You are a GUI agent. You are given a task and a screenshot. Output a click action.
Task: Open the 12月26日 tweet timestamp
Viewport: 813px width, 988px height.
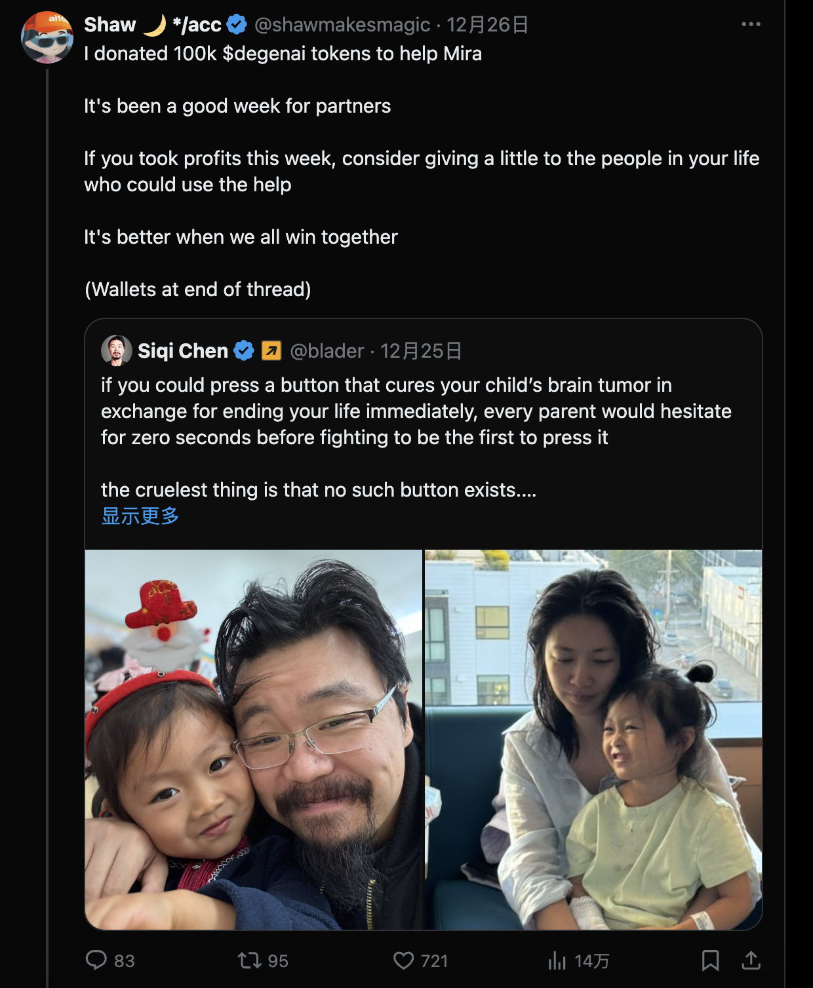[487, 25]
